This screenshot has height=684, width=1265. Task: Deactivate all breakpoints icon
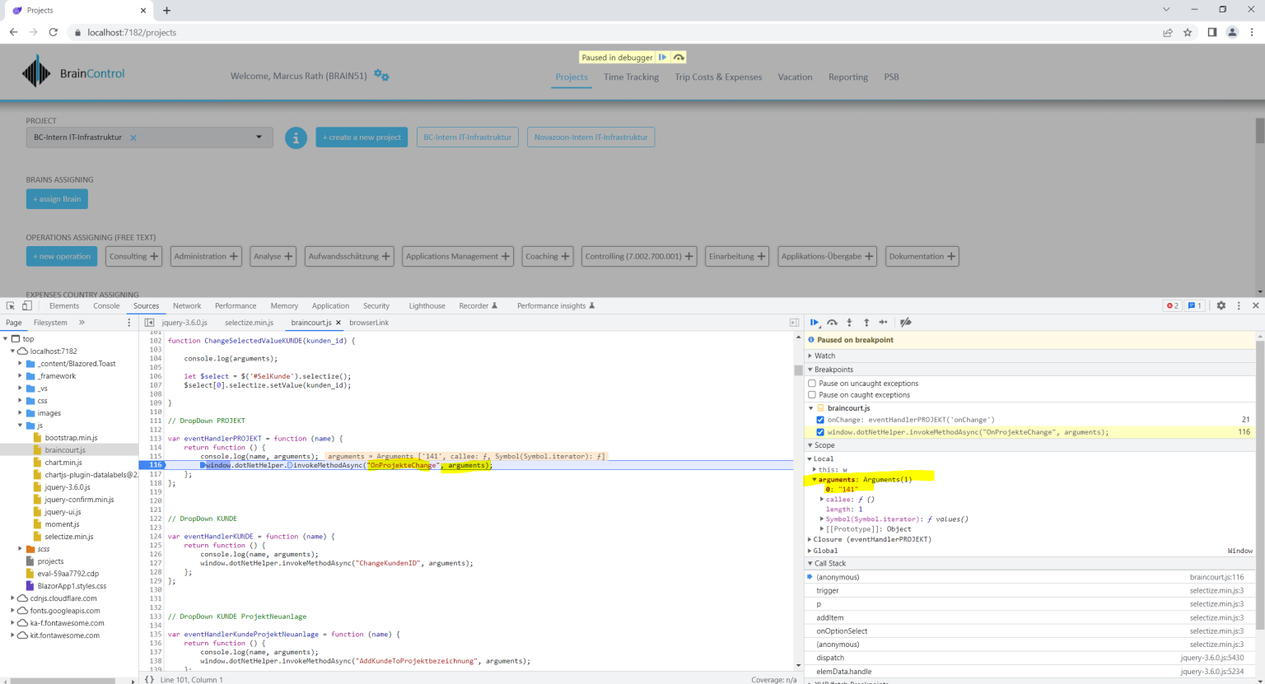coord(906,323)
